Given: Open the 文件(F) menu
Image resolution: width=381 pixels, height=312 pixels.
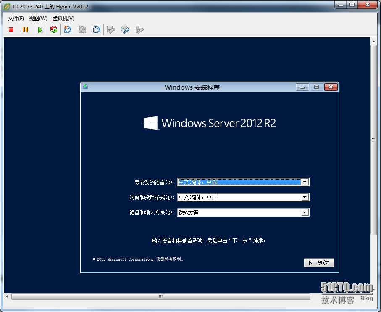Looking at the screenshot, I should [16, 19].
